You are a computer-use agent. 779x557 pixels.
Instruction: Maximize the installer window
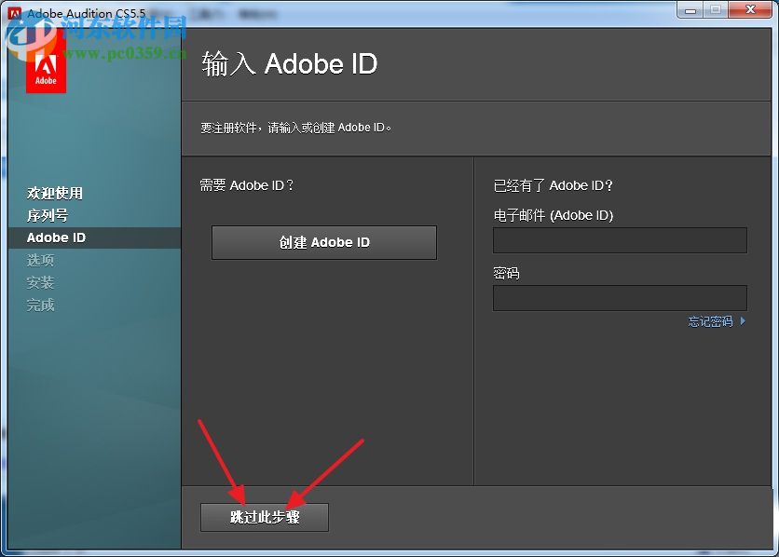point(716,9)
